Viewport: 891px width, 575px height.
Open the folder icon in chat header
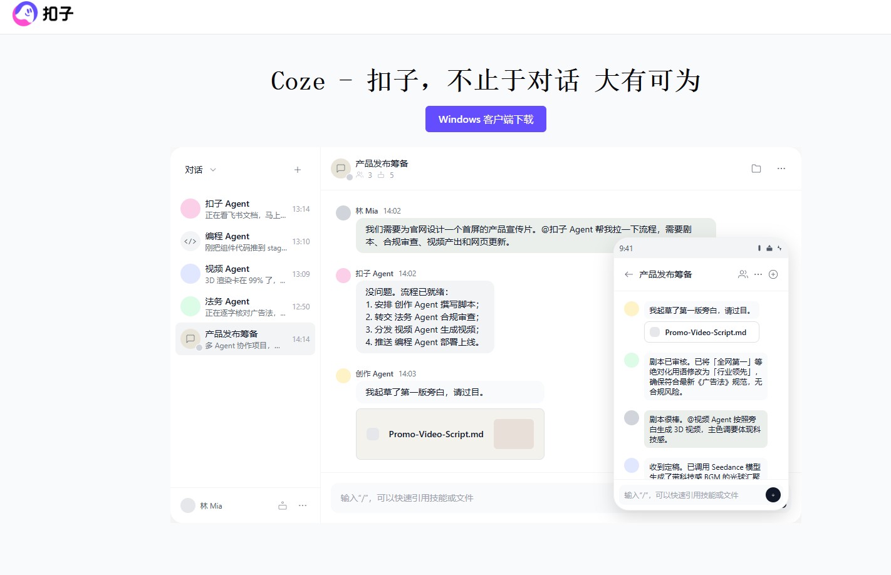tap(756, 168)
